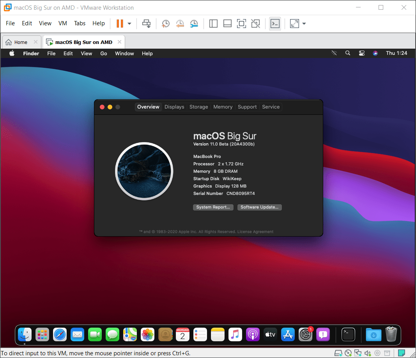Click the Big Sur circular artwork
The width and height of the screenshot is (416, 358).
144,171
